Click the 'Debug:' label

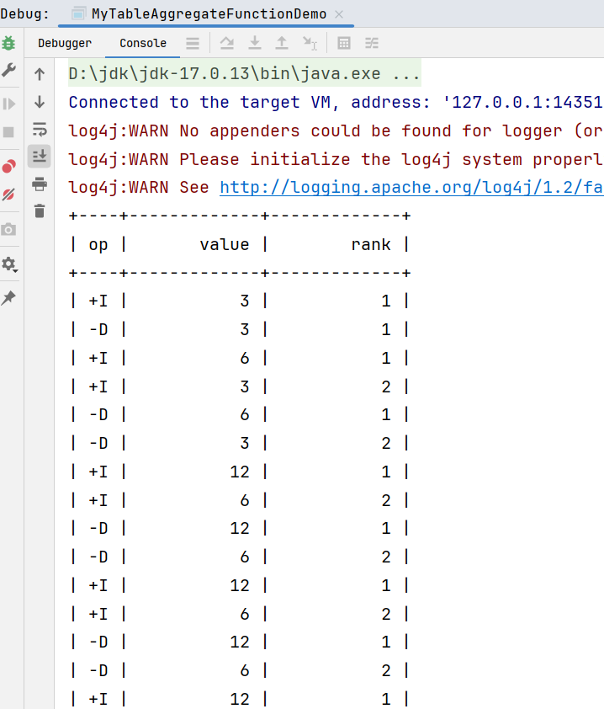(24, 14)
